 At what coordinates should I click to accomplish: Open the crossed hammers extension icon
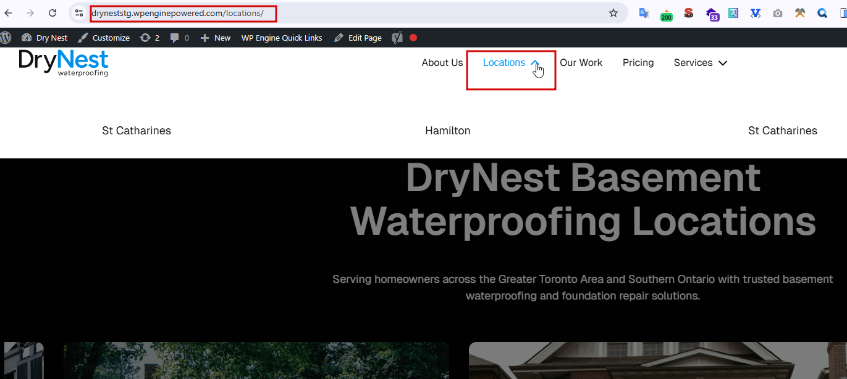point(800,13)
